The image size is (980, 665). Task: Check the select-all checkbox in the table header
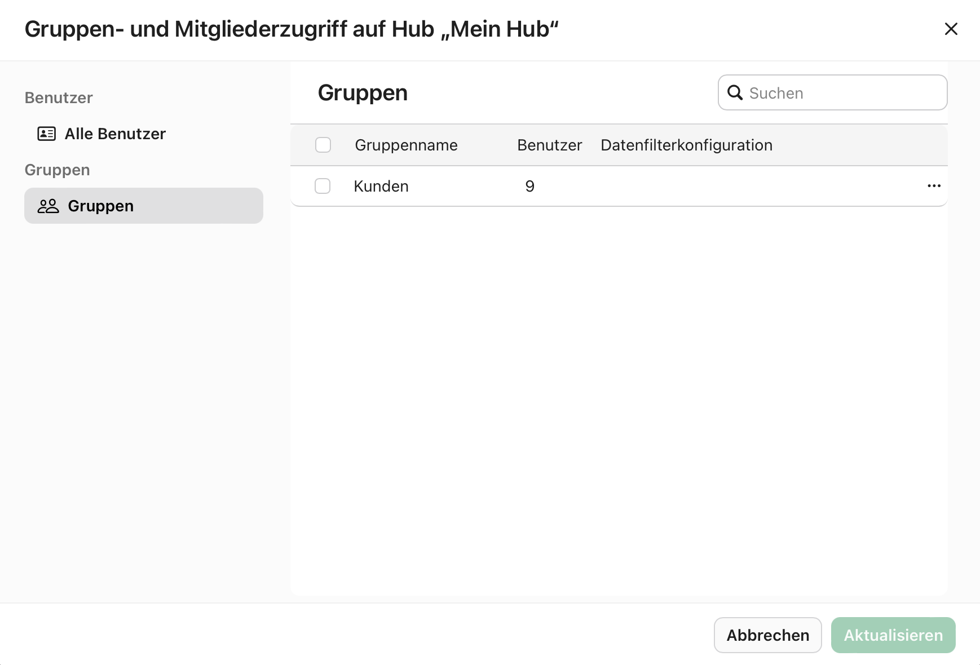pyautogui.click(x=323, y=145)
